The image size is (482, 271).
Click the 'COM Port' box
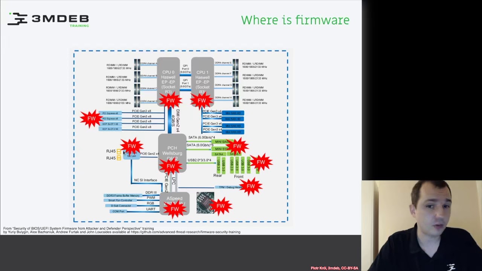coord(118,212)
